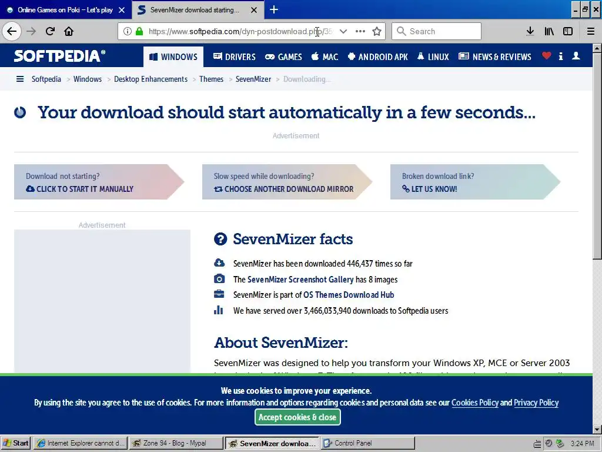Open News & Reviews section
The height and width of the screenshot is (452, 602).
(x=495, y=57)
